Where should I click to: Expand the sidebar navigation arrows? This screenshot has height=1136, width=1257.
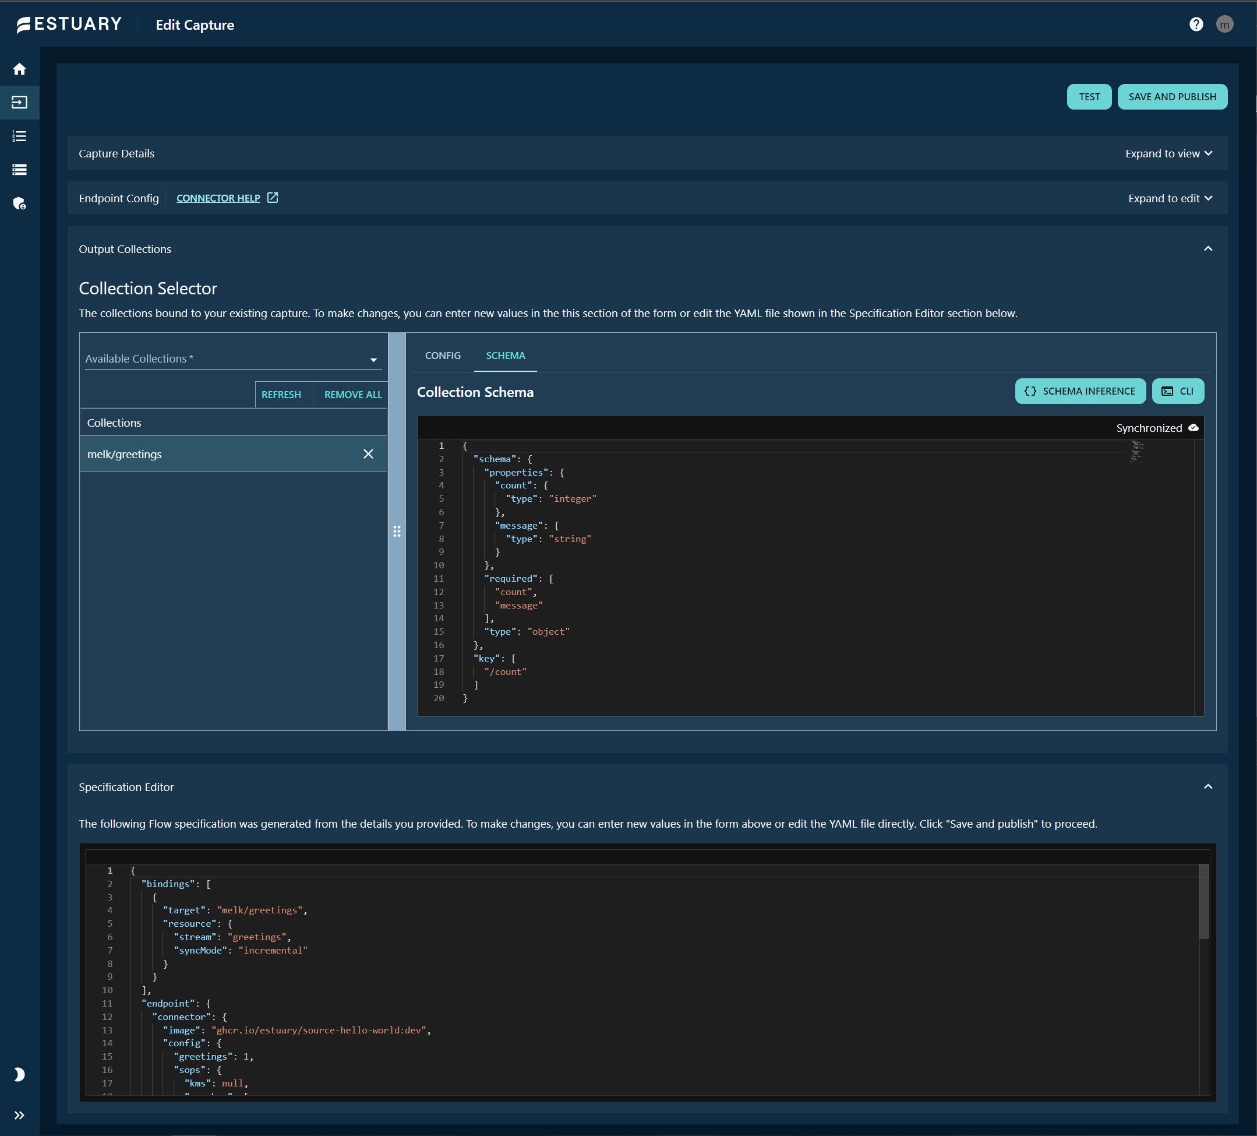(x=19, y=1116)
